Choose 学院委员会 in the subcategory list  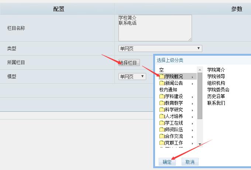tap(219, 90)
